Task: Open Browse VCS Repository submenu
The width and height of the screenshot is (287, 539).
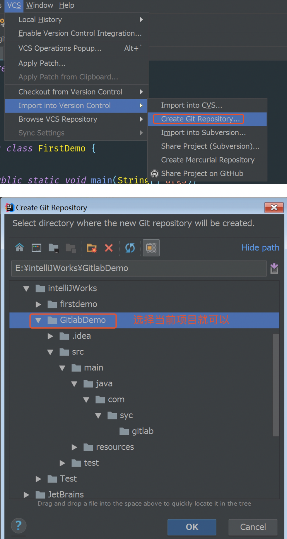Action: [x=76, y=120]
